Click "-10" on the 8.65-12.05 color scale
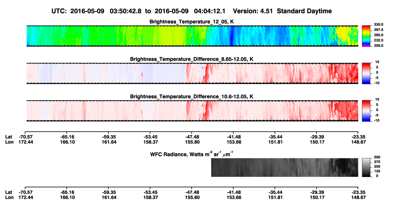 pos(376,83)
